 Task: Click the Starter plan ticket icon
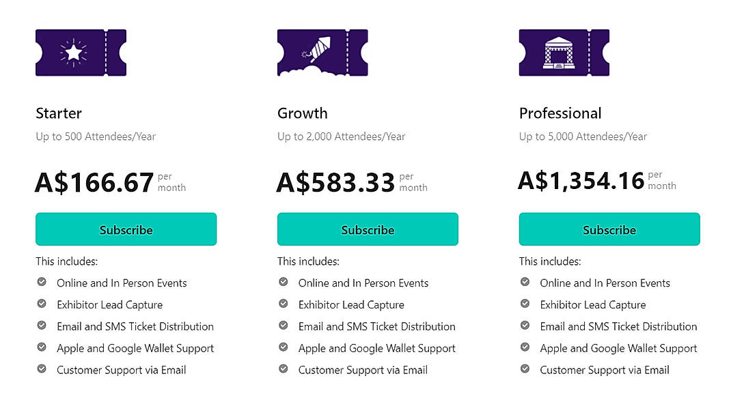(x=81, y=52)
